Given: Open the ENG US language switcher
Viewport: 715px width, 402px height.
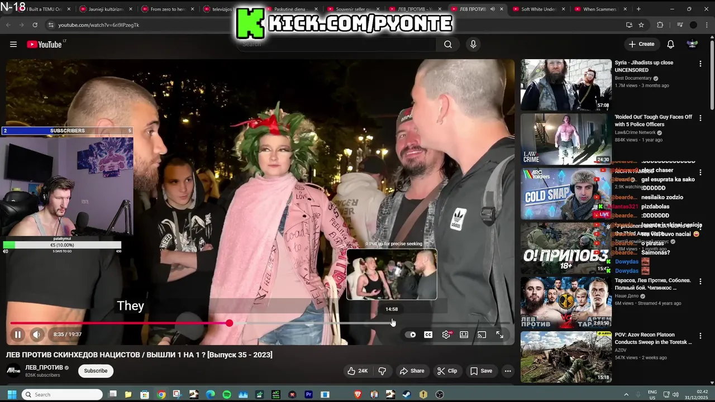Looking at the screenshot, I should pos(652,394).
